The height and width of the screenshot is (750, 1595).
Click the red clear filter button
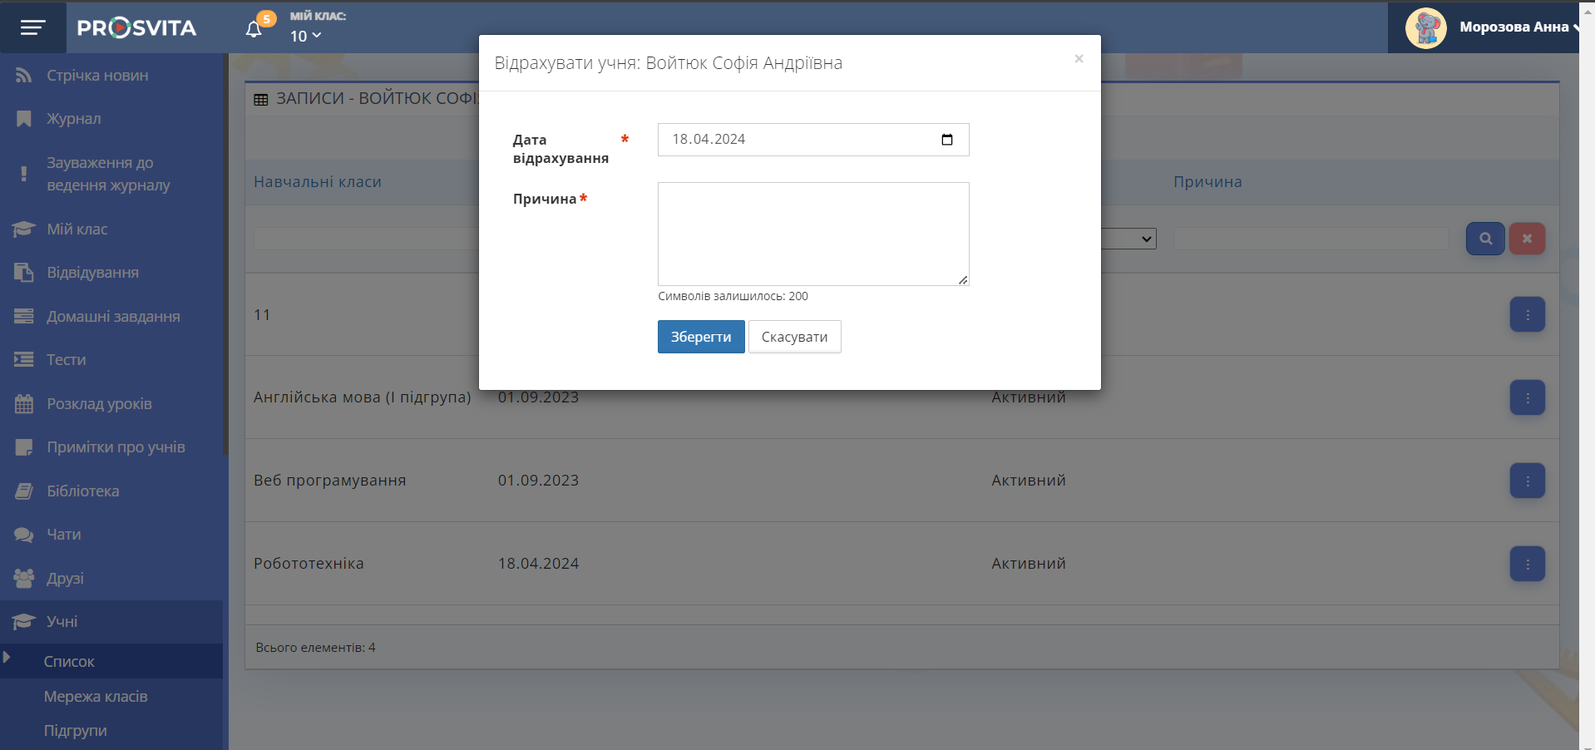[1527, 239]
